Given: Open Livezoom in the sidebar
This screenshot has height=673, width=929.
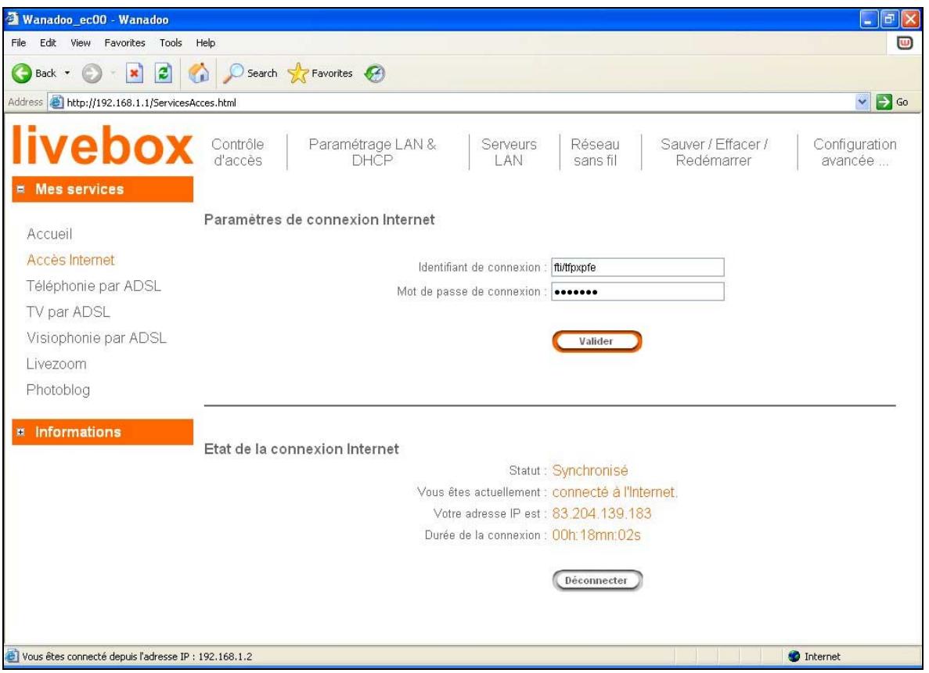Looking at the screenshot, I should pyautogui.click(x=56, y=365).
